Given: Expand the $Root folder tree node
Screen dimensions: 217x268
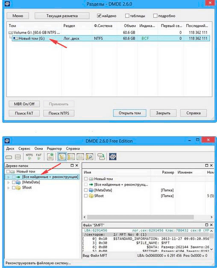Looking at the screenshot, I should 8,188.
